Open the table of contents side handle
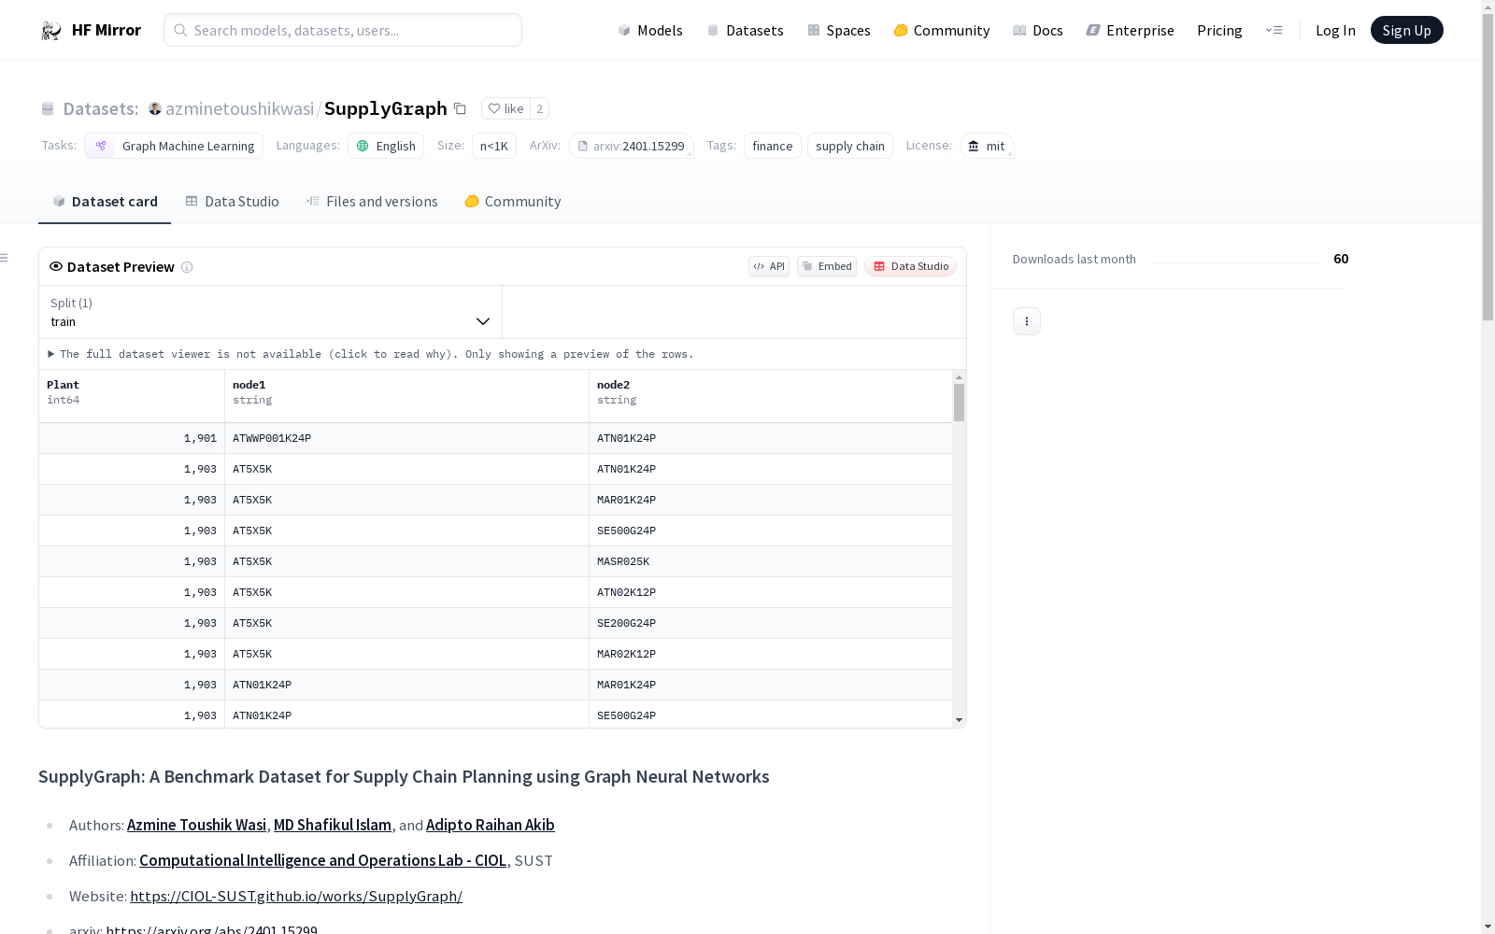 (x=5, y=258)
